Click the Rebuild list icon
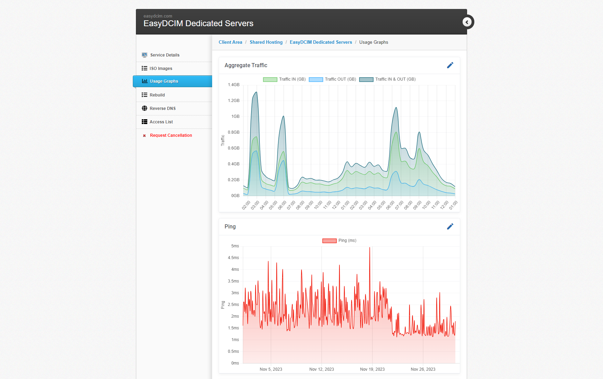603x379 pixels. tap(145, 95)
